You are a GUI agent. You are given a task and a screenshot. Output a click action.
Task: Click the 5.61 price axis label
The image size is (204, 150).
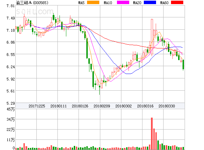[x=11, y=91]
